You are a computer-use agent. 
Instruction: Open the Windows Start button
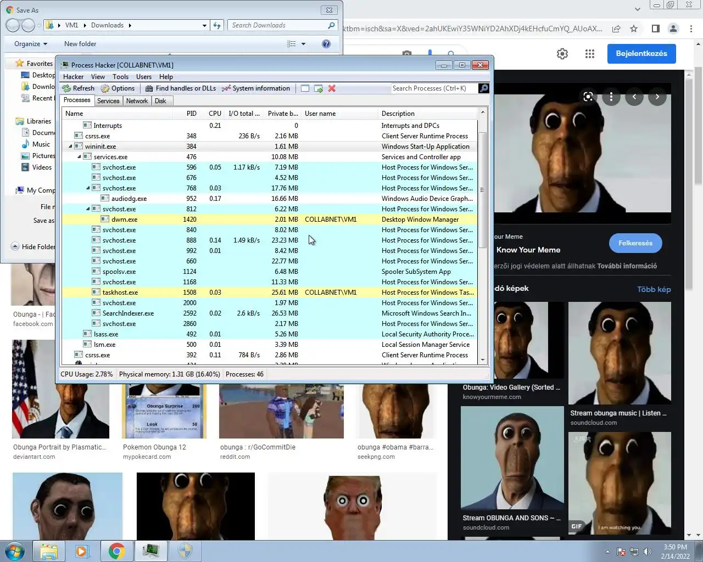pyautogui.click(x=15, y=550)
